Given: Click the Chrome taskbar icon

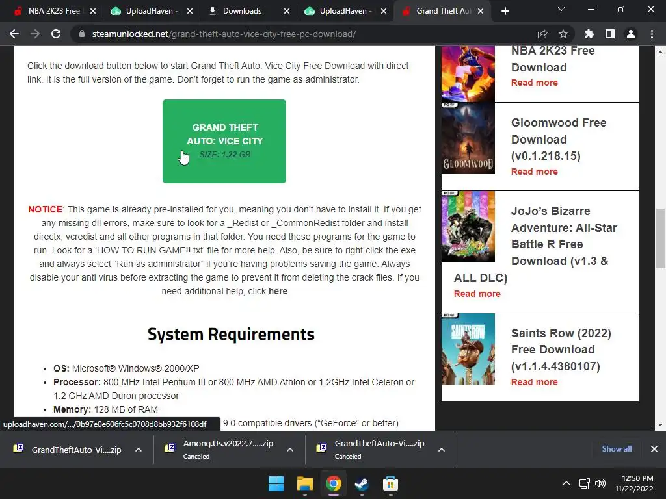Looking at the screenshot, I should click(x=334, y=483).
